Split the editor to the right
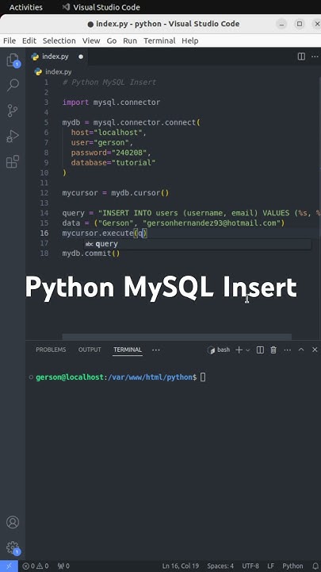Viewport: 321px width, 572px height. [301, 56]
